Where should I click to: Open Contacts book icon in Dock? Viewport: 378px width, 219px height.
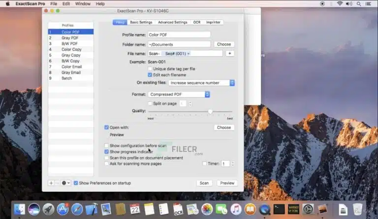click(x=120, y=209)
